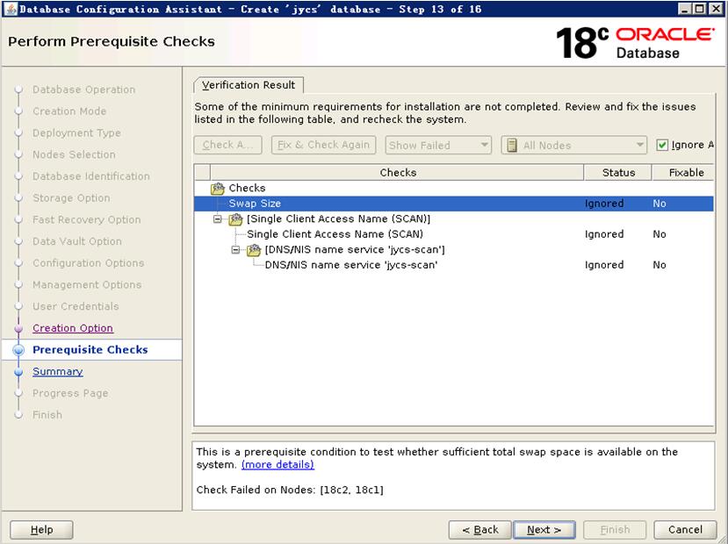Minimize the Database Configuration Assistant window
728x544 pixels.
pos(684,9)
